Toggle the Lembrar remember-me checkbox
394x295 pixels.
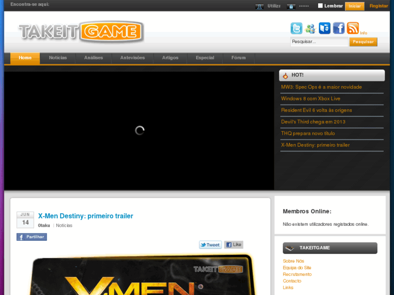pos(320,6)
